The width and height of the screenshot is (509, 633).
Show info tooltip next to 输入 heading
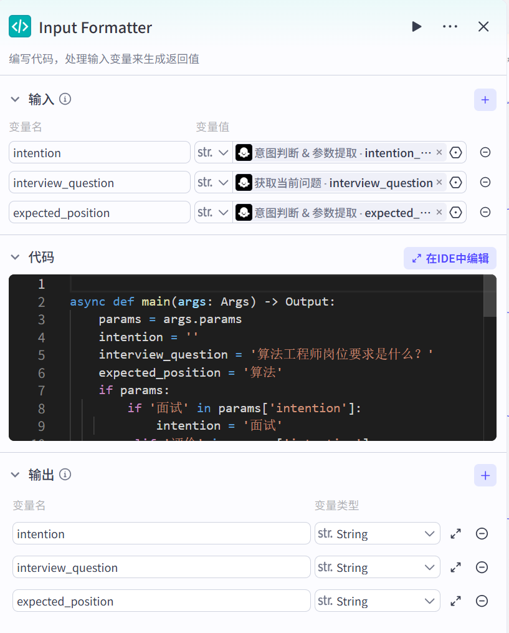tap(65, 99)
